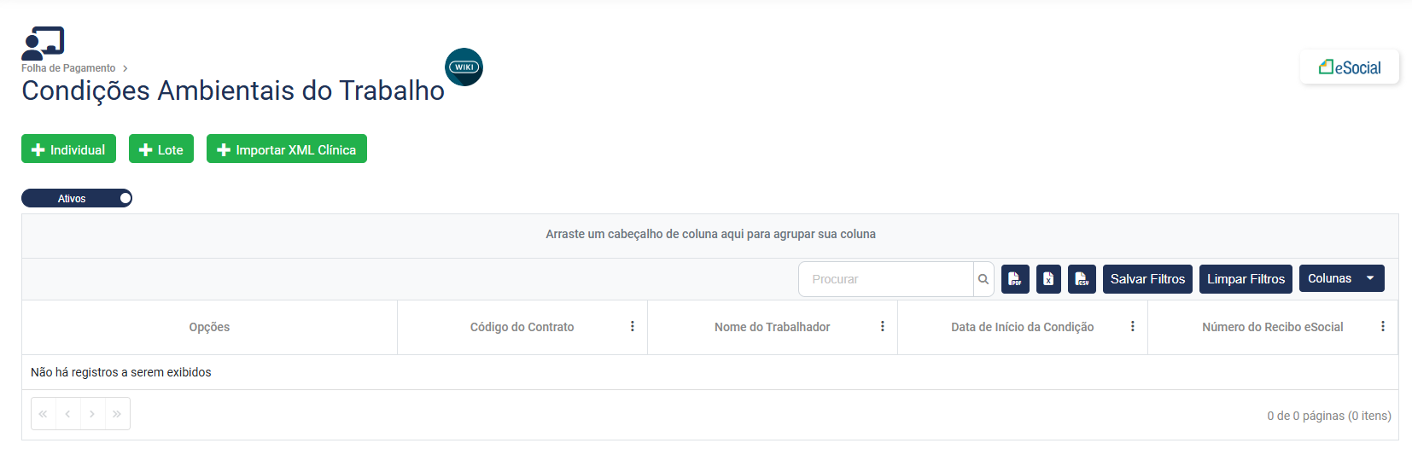Click the Opções column header
This screenshot has height=449, width=1412.
209,327
